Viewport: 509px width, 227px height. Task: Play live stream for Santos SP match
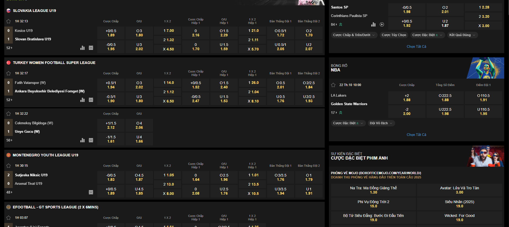click(x=382, y=24)
